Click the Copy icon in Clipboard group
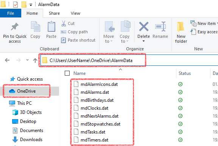This screenshot has width=218, height=146. click(x=35, y=26)
